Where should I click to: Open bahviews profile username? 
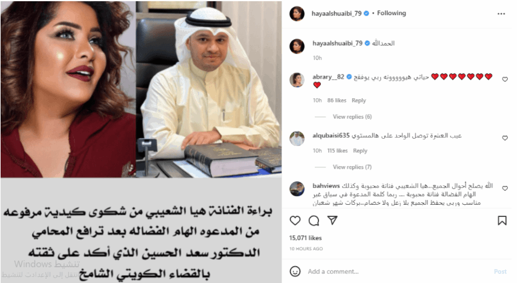(326, 185)
